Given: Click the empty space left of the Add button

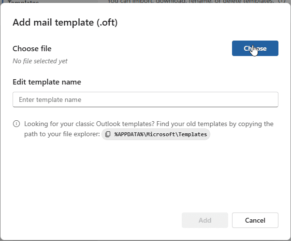Looking at the screenshot, I should [97, 220].
